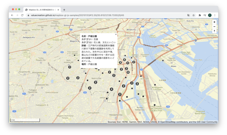Click the Minato-Ku map label

[x=131, y=30]
